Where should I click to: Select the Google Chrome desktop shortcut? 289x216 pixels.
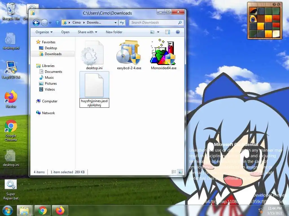point(11,130)
